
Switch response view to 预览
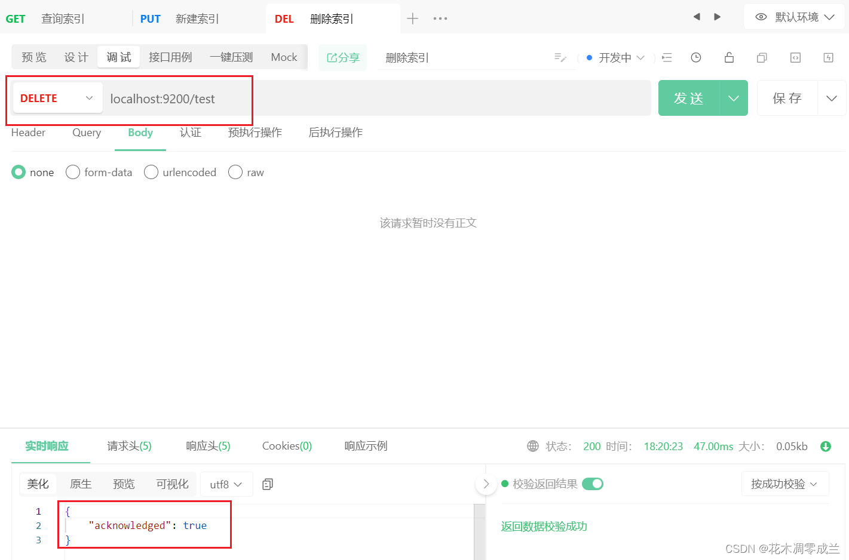click(124, 484)
